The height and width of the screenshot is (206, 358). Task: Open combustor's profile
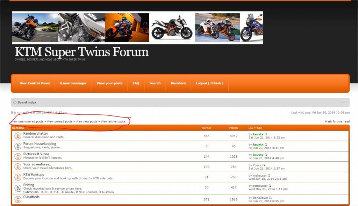pyautogui.click(x=260, y=186)
